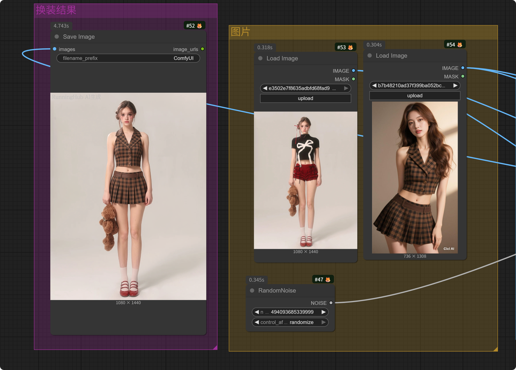This screenshot has width=516, height=370.
Task: Click the fox icon on badge #54
Action: point(460,45)
